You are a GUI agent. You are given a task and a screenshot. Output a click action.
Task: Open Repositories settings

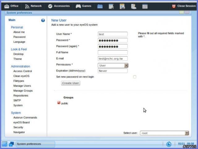(21, 96)
